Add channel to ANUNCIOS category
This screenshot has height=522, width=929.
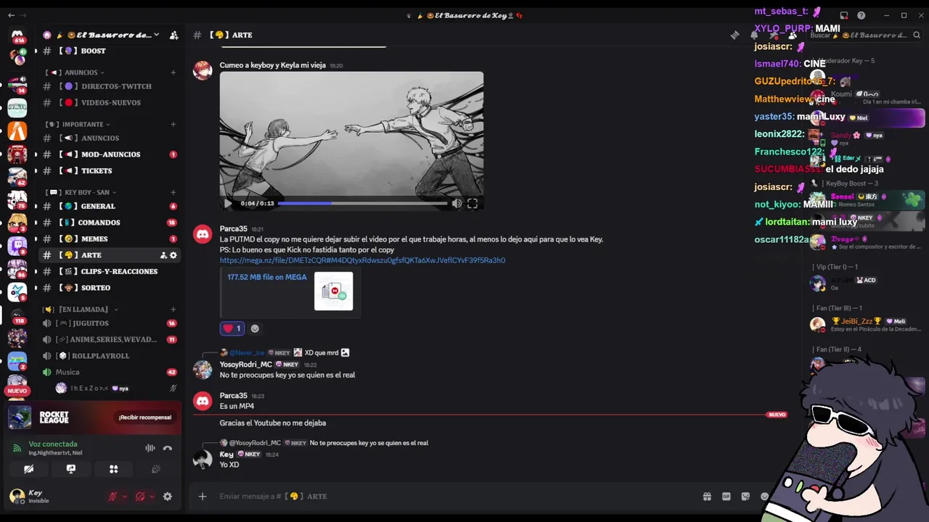pos(173,72)
